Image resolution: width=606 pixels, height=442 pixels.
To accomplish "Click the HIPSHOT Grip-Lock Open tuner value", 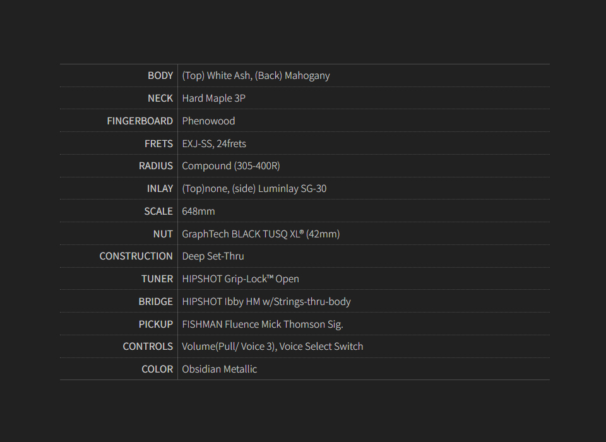I will tap(241, 279).
